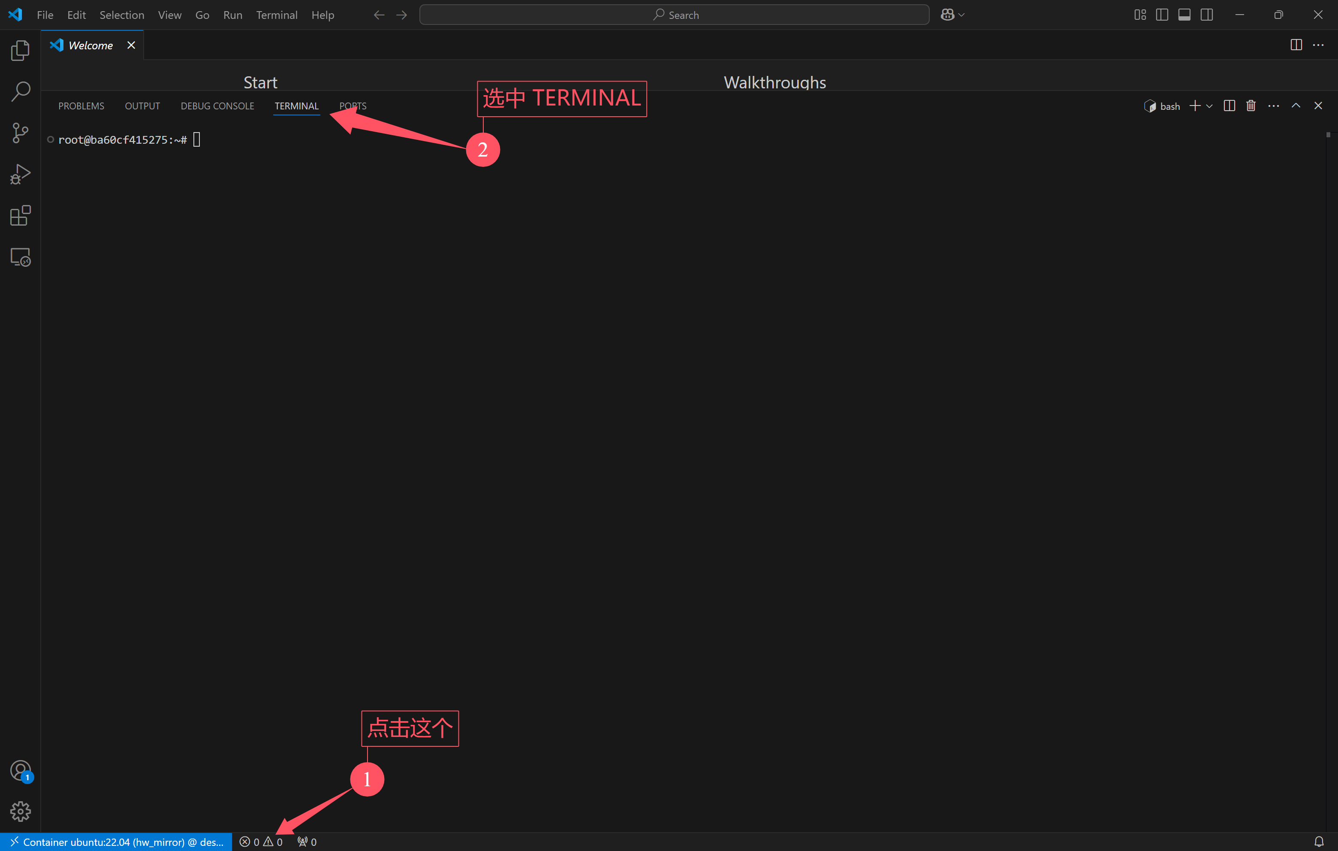The width and height of the screenshot is (1338, 851).
Task: Click the Search command center field
Action: point(674,15)
